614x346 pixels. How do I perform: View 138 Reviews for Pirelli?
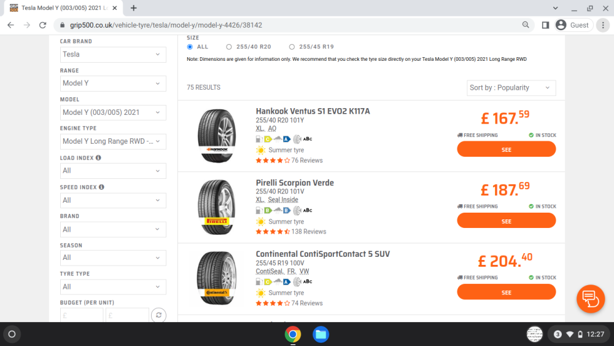(x=309, y=232)
